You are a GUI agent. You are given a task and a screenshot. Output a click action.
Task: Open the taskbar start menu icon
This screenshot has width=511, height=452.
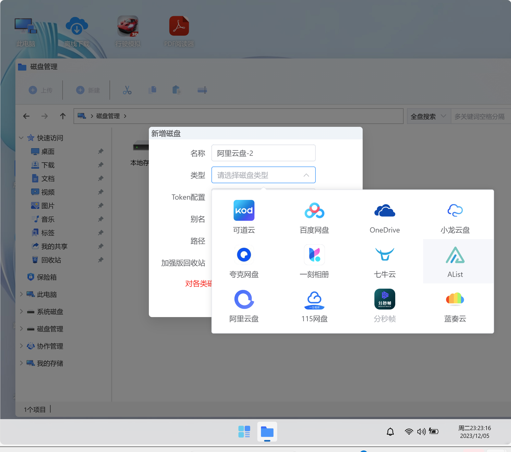pos(244,432)
